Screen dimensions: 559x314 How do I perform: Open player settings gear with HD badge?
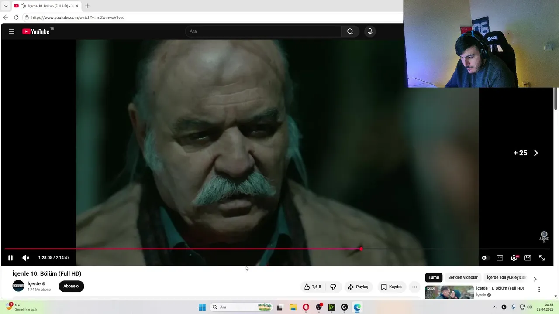(514, 258)
